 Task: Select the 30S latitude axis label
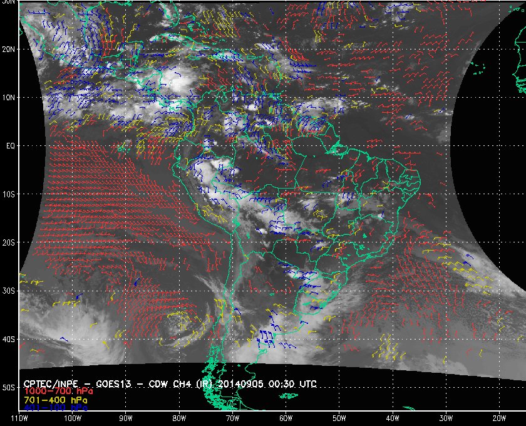[x=8, y=291]
